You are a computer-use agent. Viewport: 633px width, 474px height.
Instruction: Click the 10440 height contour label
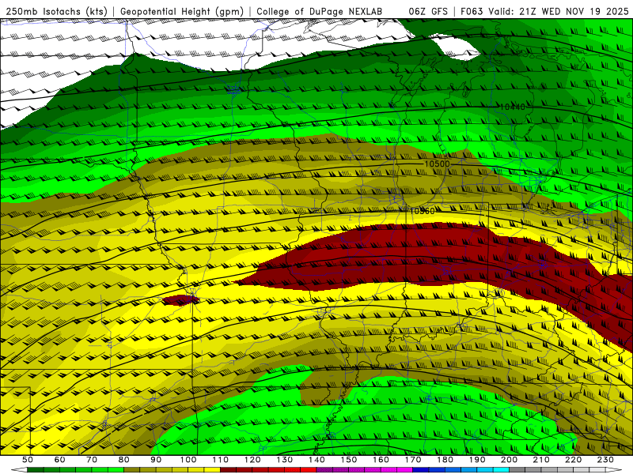point(512,107)
